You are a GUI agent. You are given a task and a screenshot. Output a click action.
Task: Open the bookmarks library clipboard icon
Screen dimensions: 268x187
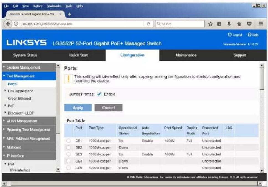pyautogui.click(x=219, y=24)
